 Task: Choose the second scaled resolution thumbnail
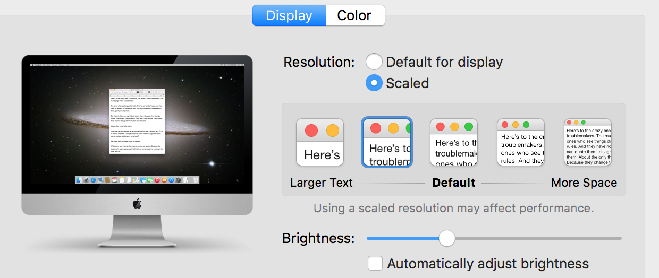pos(387,142)
